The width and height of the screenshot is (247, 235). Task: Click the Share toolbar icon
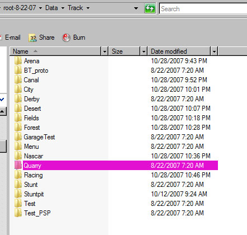(32, 37)
